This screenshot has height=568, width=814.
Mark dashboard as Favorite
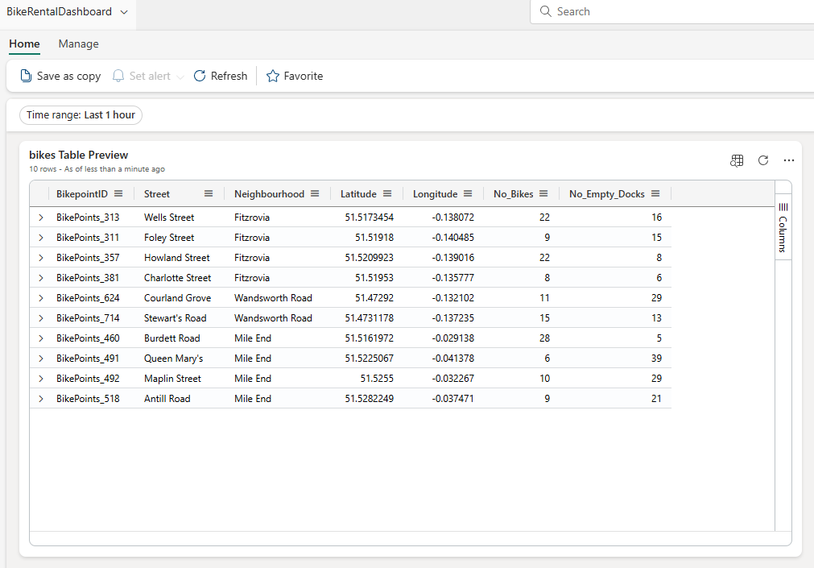tap(295, 76)
